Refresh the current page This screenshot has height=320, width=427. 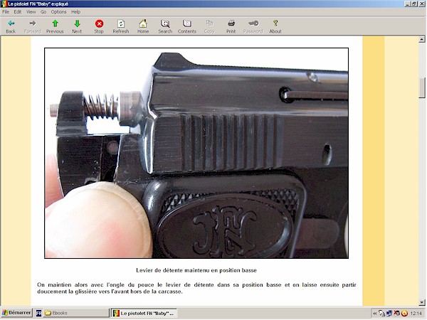tap(121, 23)
